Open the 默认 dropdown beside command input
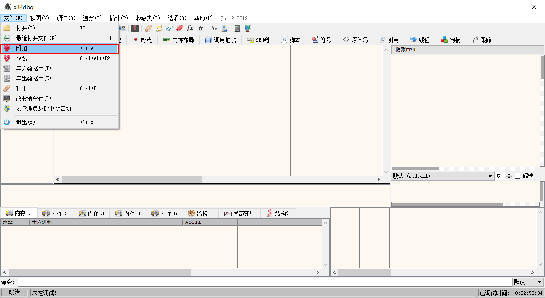 pos(528,282)
